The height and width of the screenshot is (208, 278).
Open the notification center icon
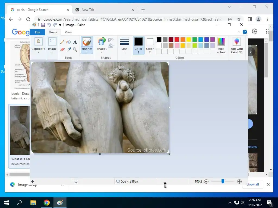(269, 203)
